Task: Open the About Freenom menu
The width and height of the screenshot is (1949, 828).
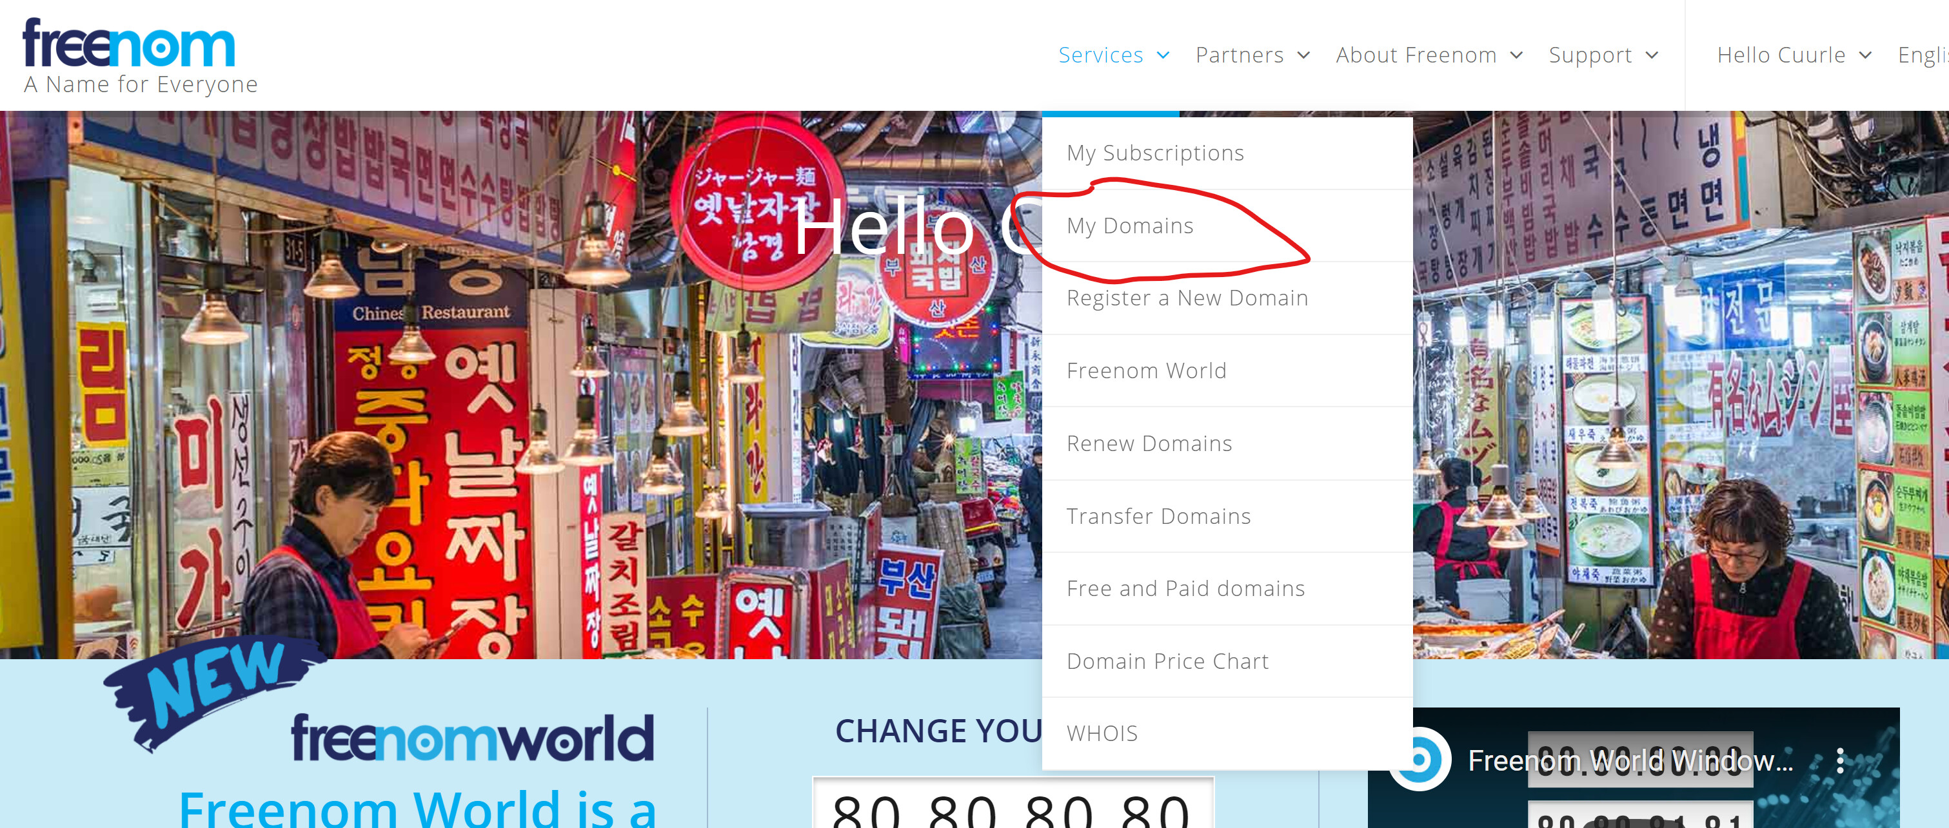Action: pos(1416,55)
